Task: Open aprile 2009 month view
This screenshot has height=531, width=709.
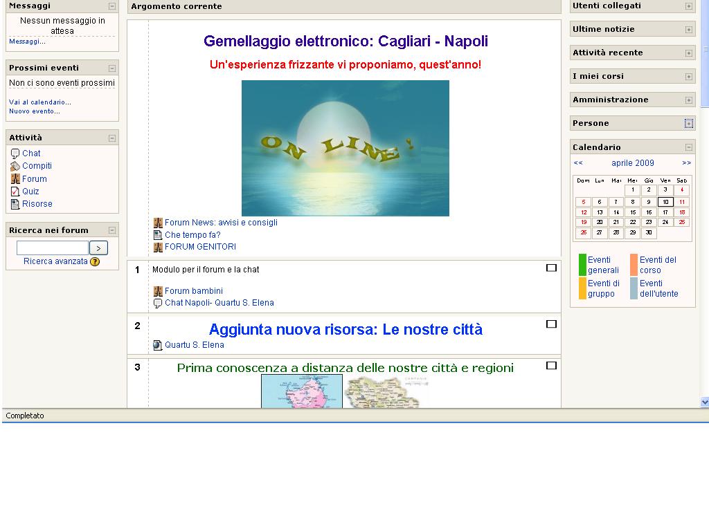Action: [633, 163]
